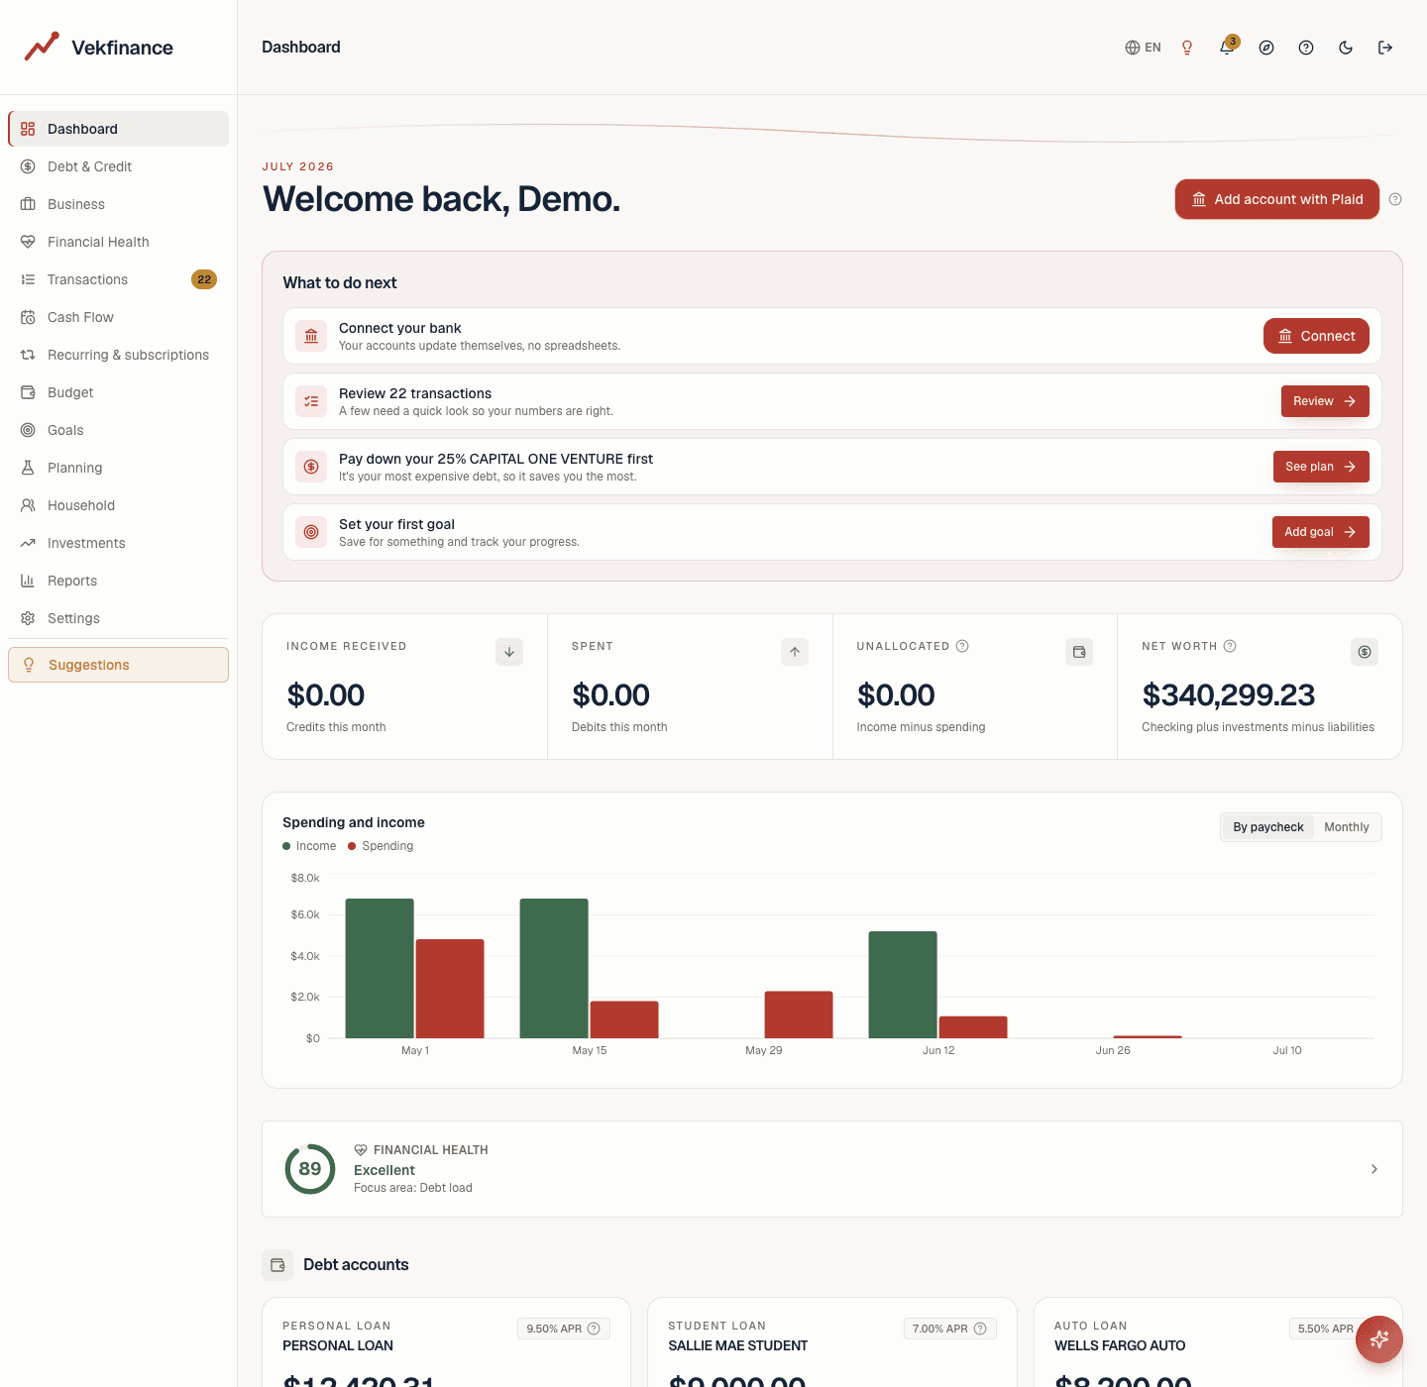Toggle dark mode moon icon
Image resolution: width=1427 pixels, height=1387 pixels.
[x=1346, y=48]
